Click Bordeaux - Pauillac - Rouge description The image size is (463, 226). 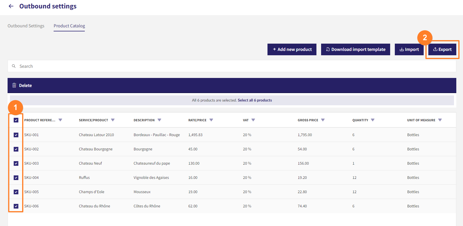click(157, 135)
